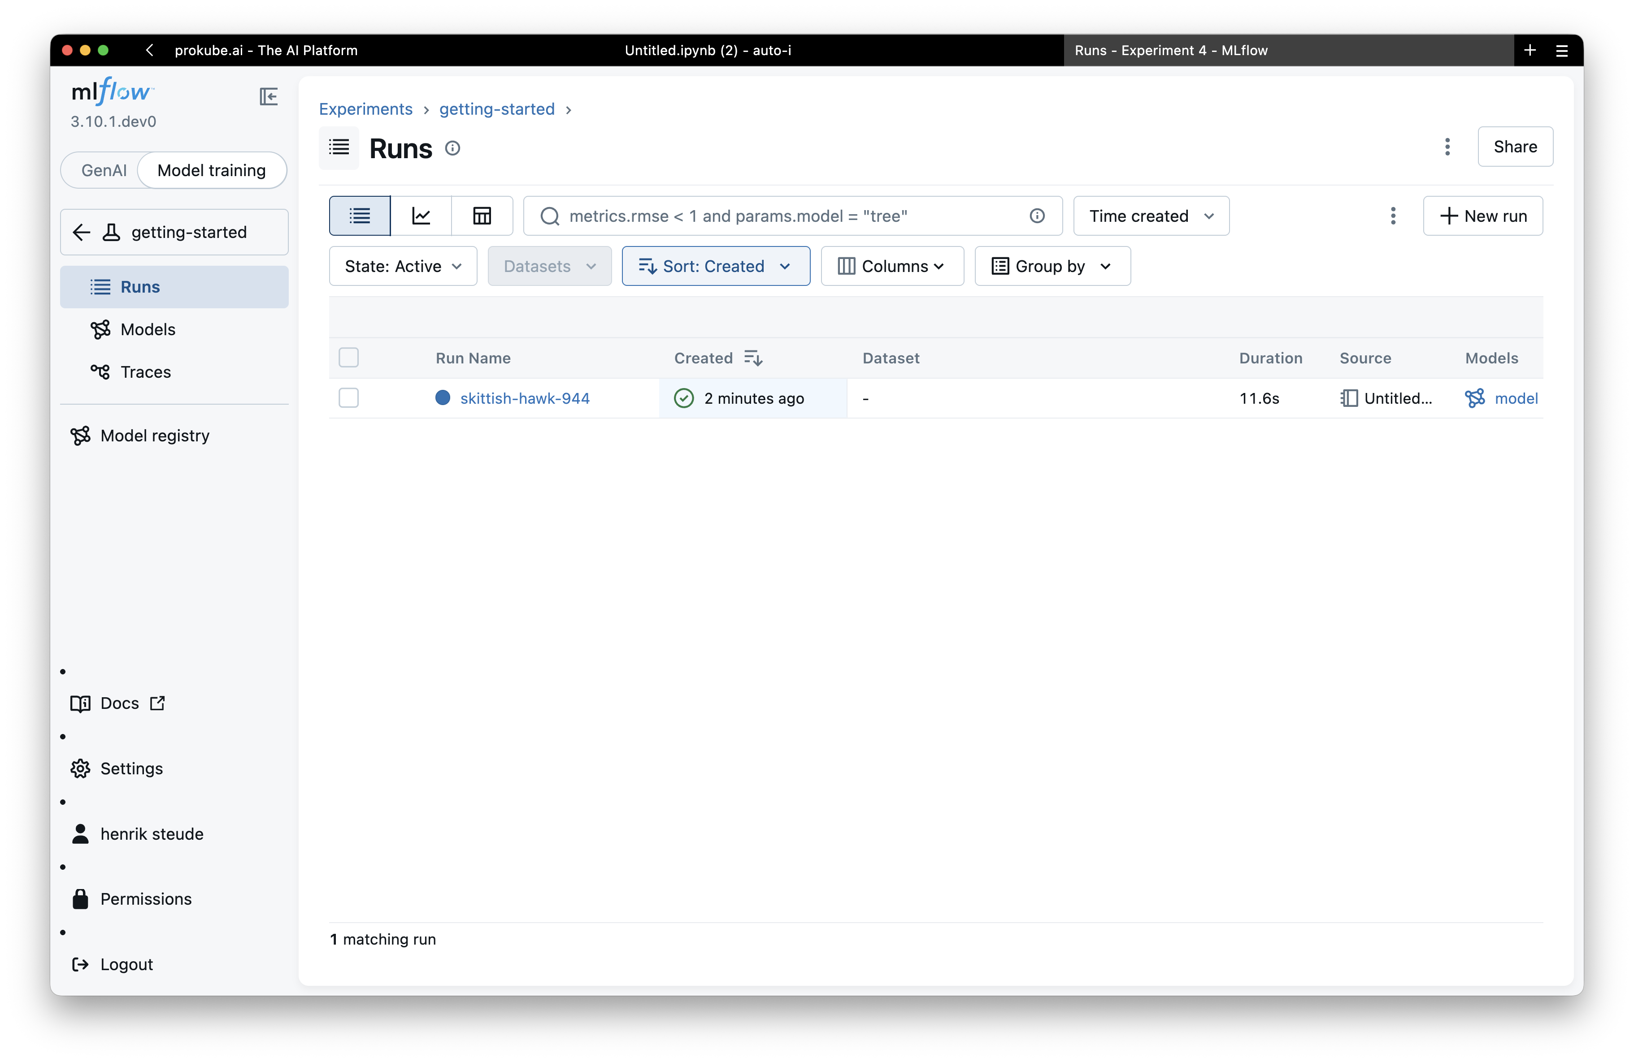The width and height of the screenshot is (1634, 1062).
Task: Click the notebook source icon for Untitled
Action: pyautogui.click(x=1349, y=399)
